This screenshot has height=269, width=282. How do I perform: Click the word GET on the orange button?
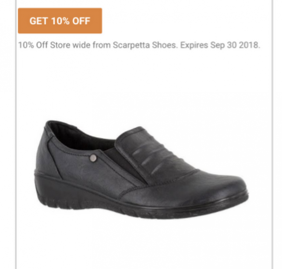pos(39,21)
